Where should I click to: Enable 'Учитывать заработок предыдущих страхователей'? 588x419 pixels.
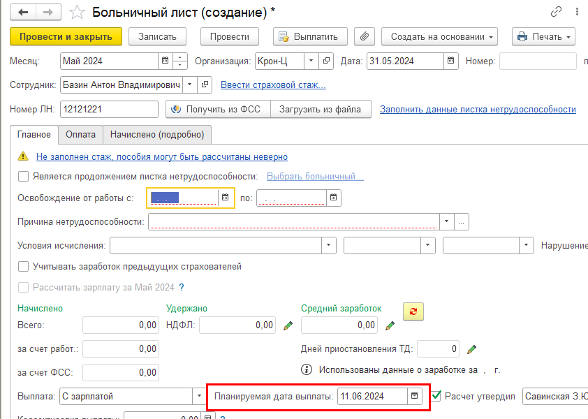[x=24, y=266]
